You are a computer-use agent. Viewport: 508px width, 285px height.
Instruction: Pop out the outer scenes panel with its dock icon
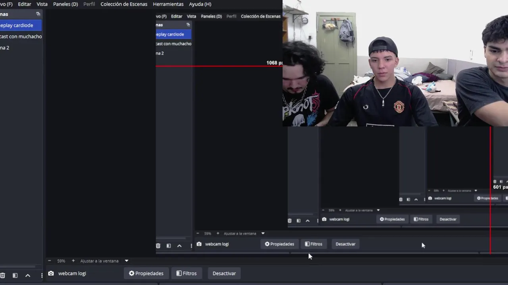(38, 14)
